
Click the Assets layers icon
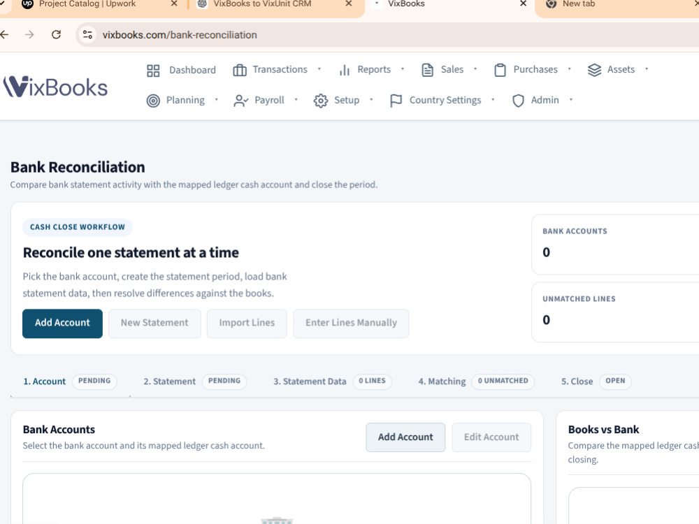(594, 70)
